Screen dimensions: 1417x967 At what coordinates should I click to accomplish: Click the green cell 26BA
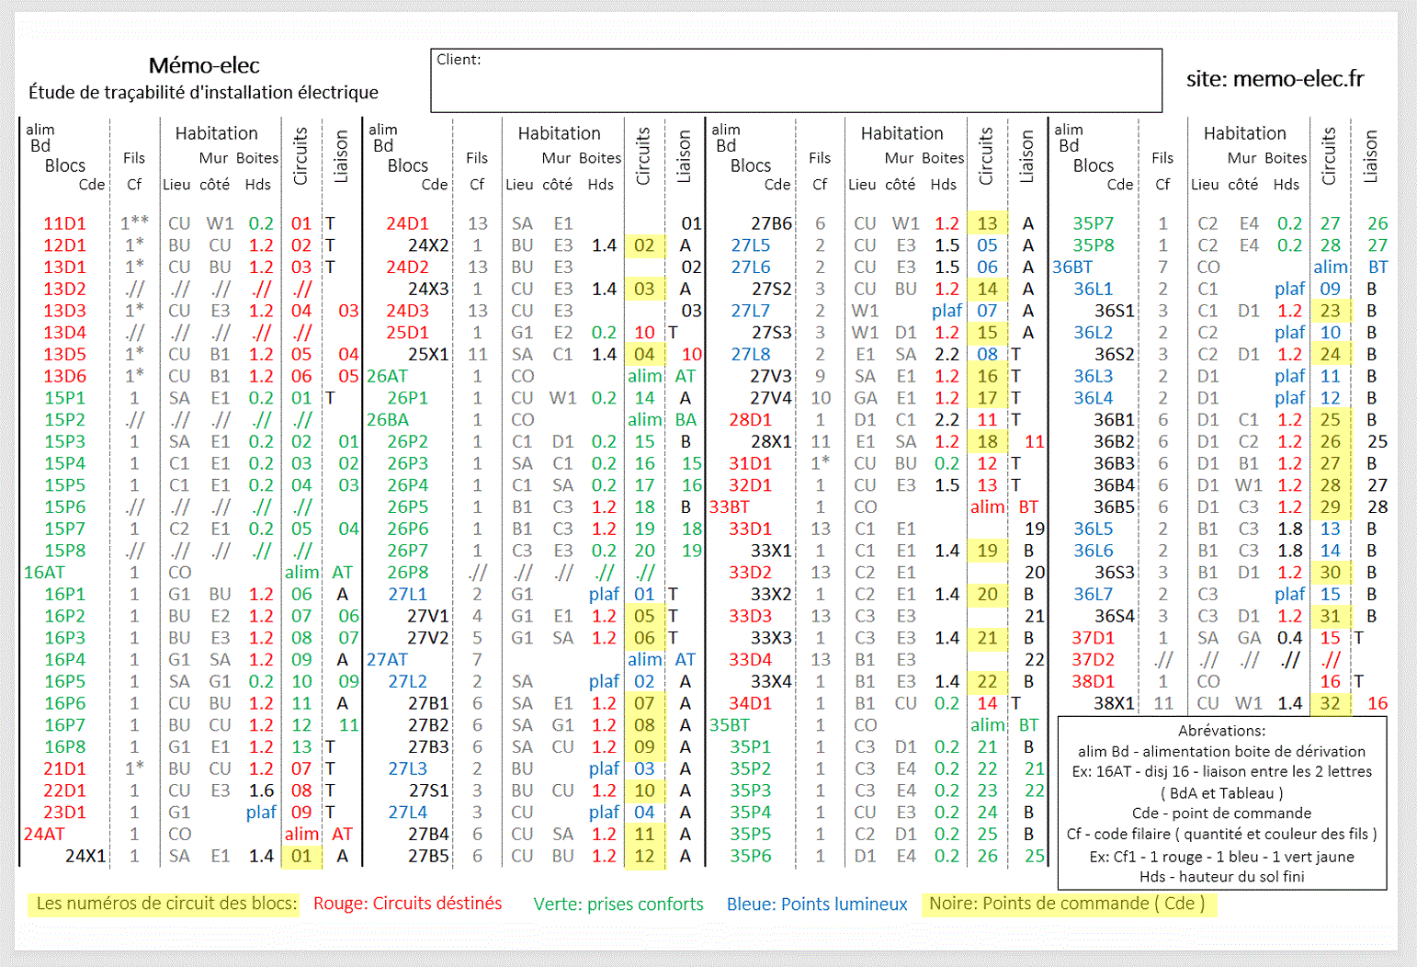tap(388, 419)
